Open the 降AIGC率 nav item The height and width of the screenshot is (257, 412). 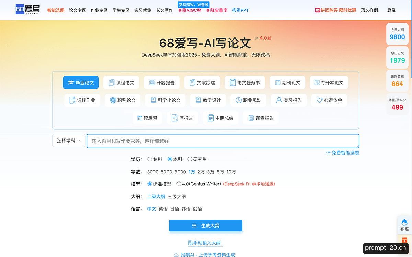click(190, 10)
